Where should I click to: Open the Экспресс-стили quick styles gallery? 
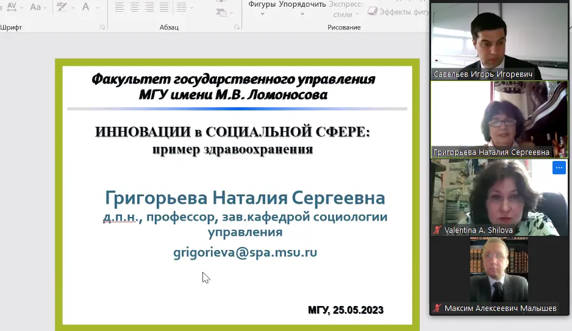click(x=346, y=10)
